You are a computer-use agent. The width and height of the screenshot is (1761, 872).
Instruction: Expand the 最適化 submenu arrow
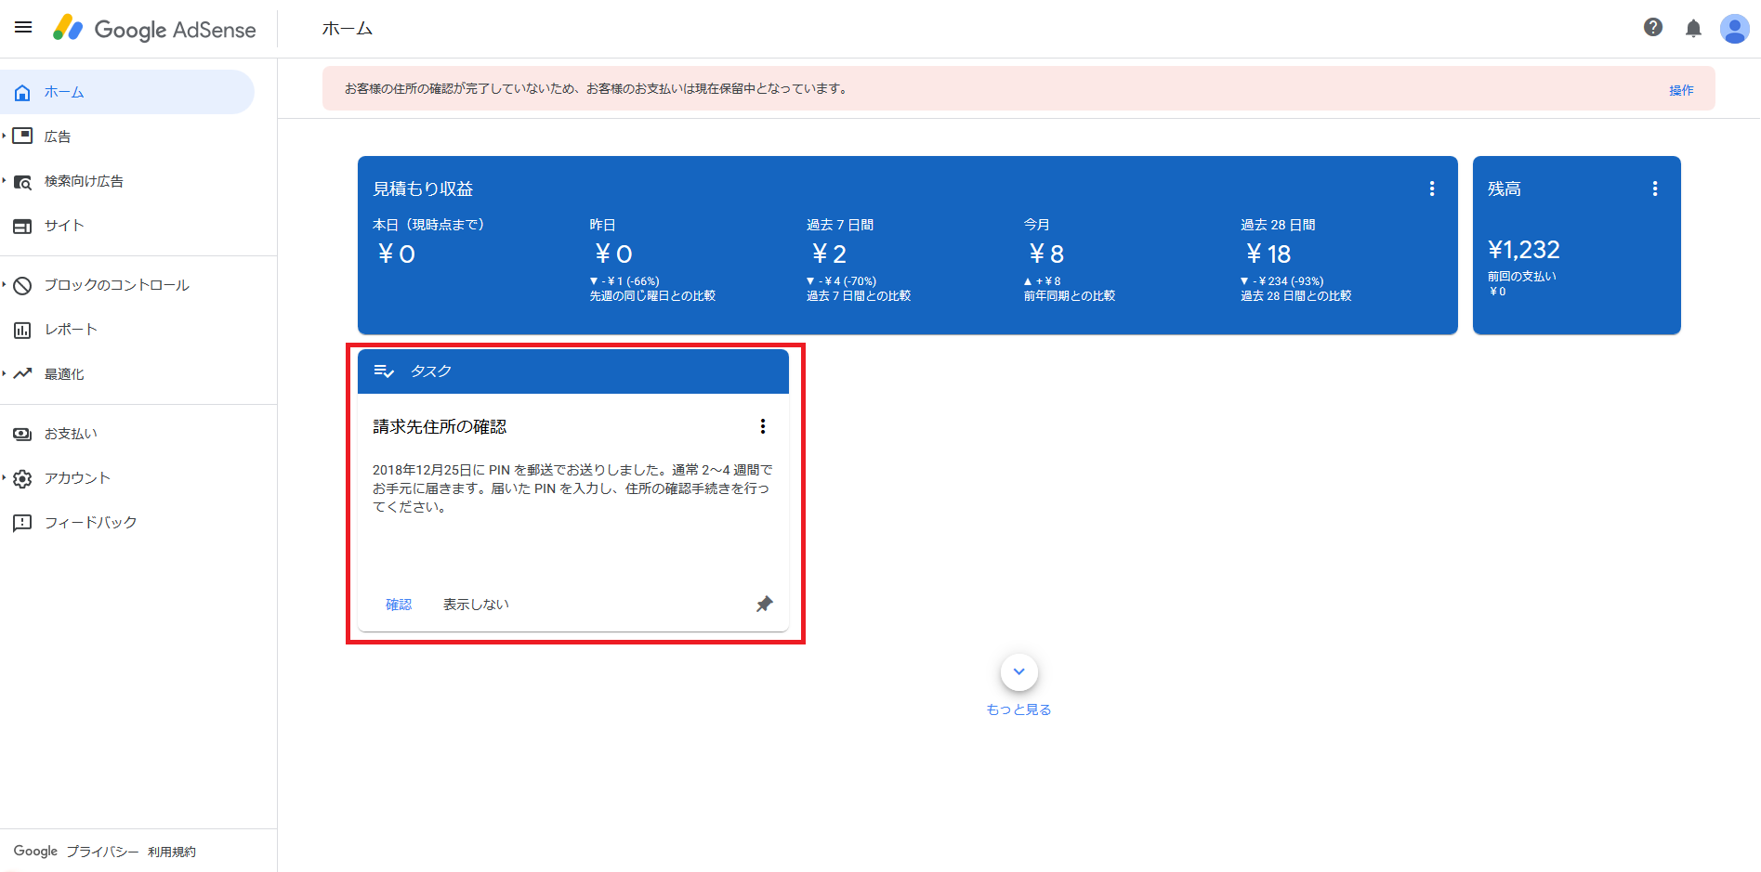pos(4,373)
